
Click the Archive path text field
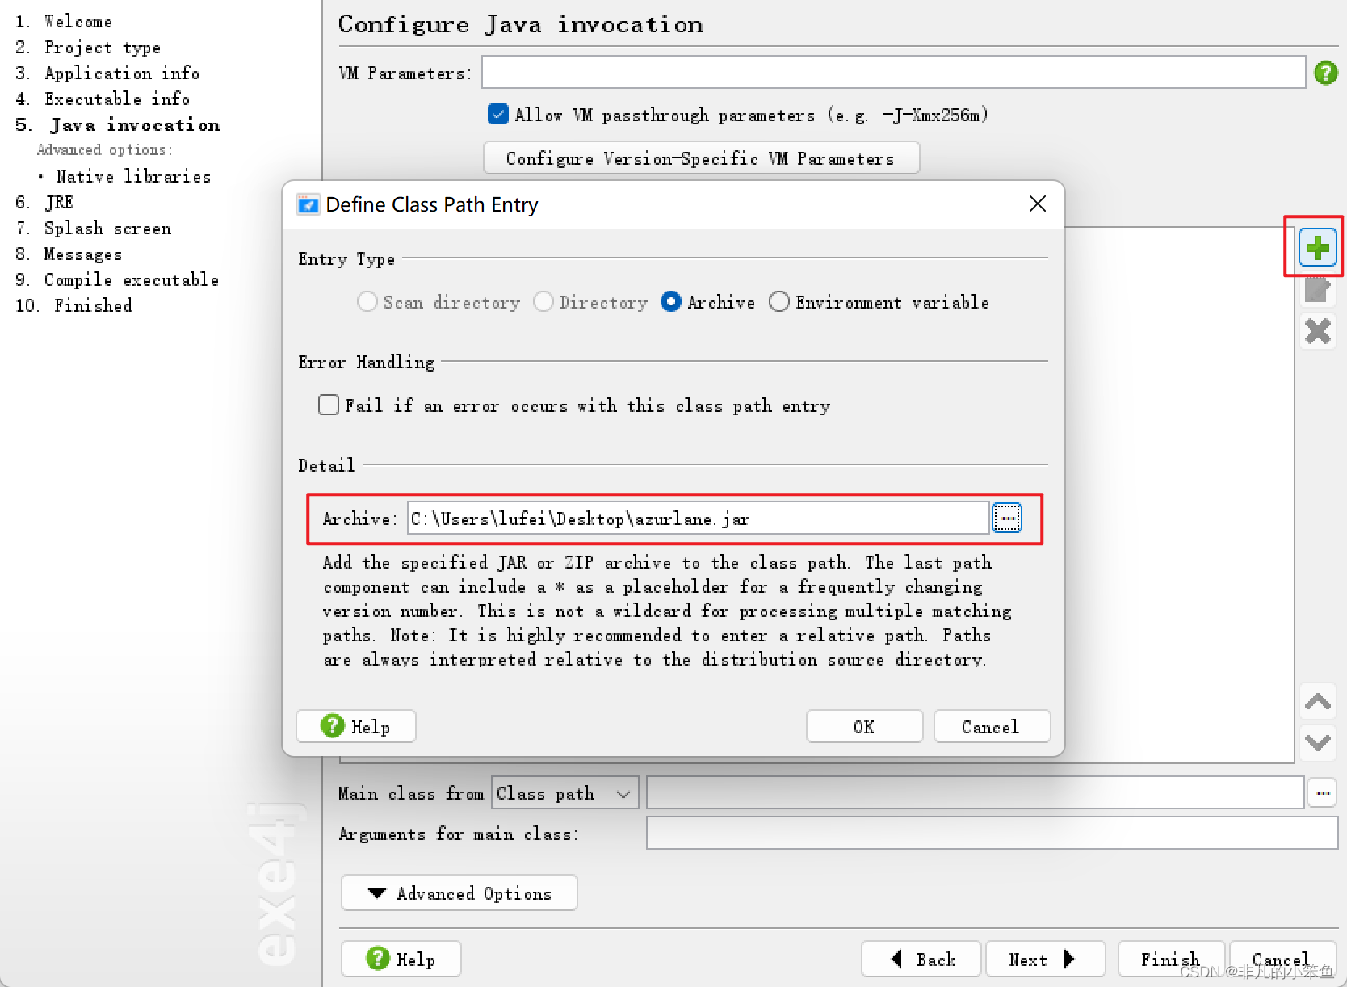tap(698, 518)
